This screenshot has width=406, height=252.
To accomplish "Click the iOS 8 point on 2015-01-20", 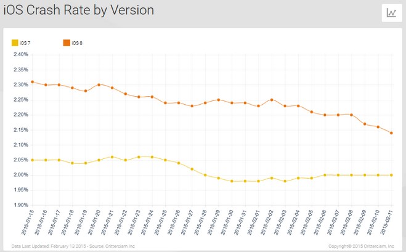I will tap(98, 84).
